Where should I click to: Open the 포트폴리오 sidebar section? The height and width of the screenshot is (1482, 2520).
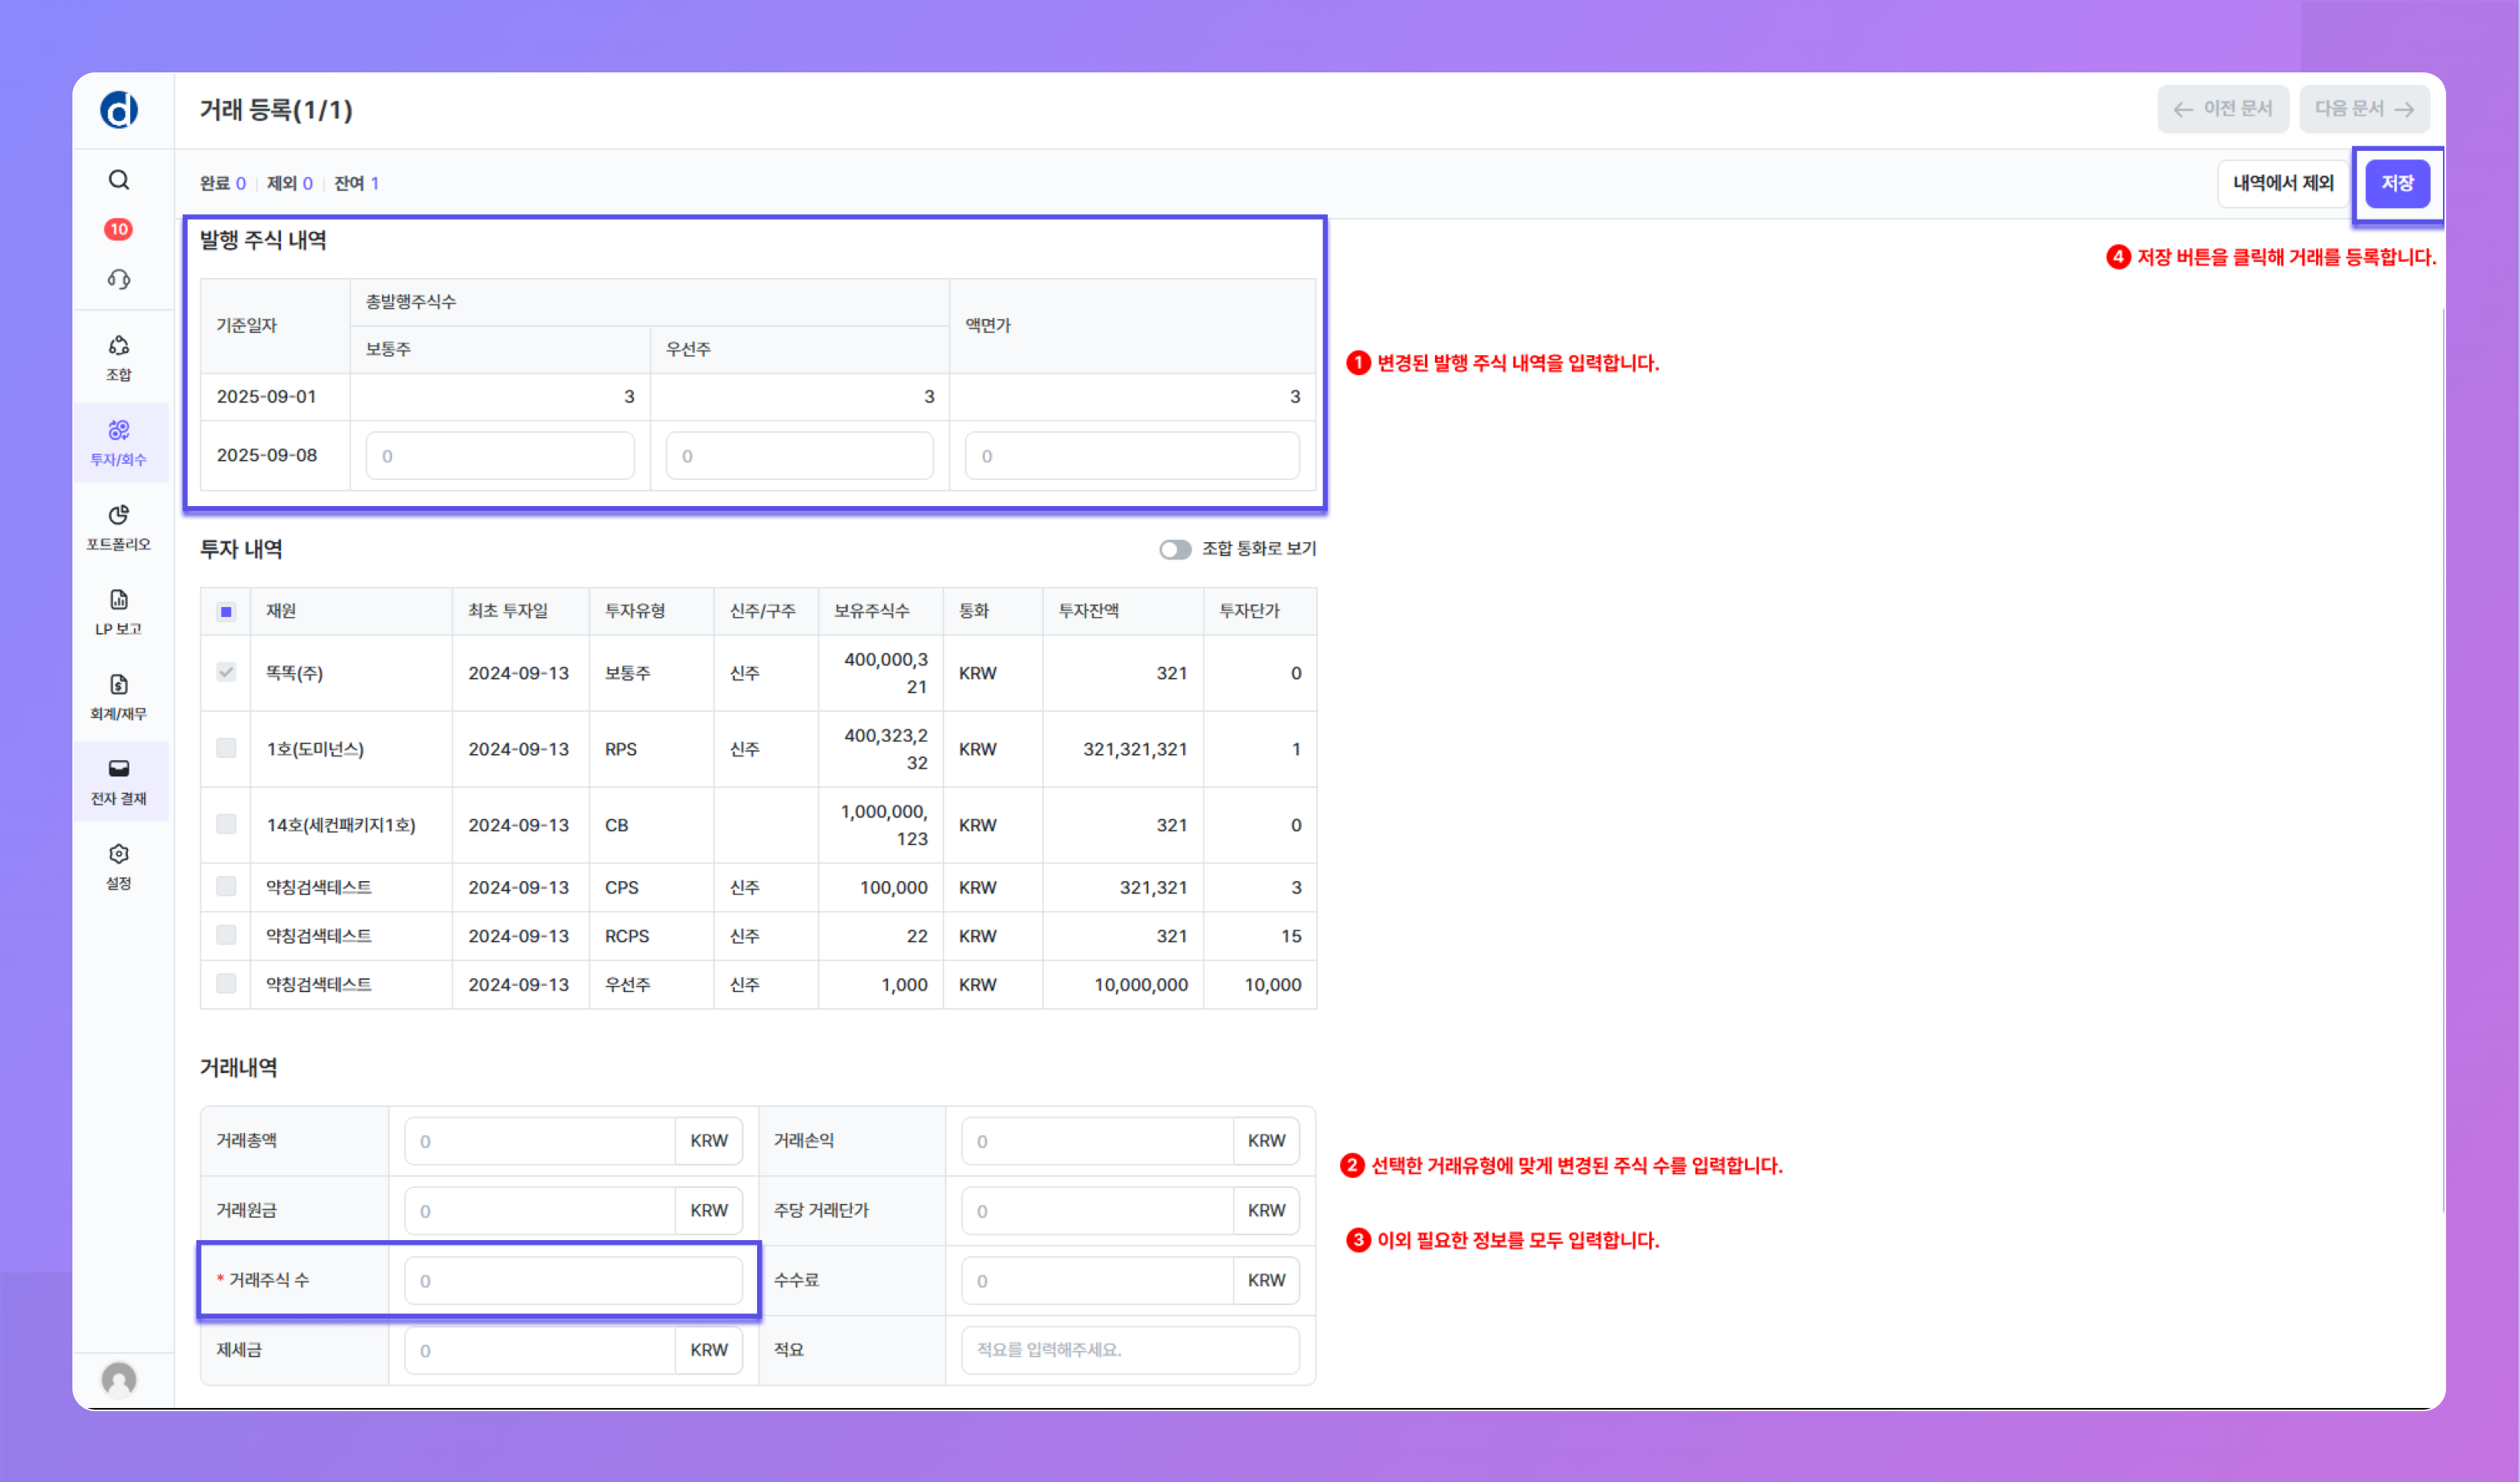(x=119, y=527)
